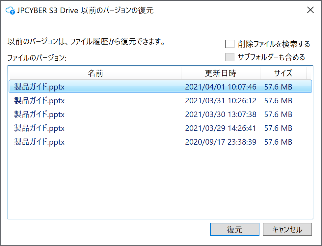Click 57.6 MB size in 2020/09/17 row
The image size is (322, 246).
coord(278,142)
